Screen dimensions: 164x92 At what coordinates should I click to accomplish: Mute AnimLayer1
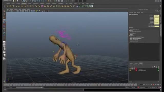134,69
